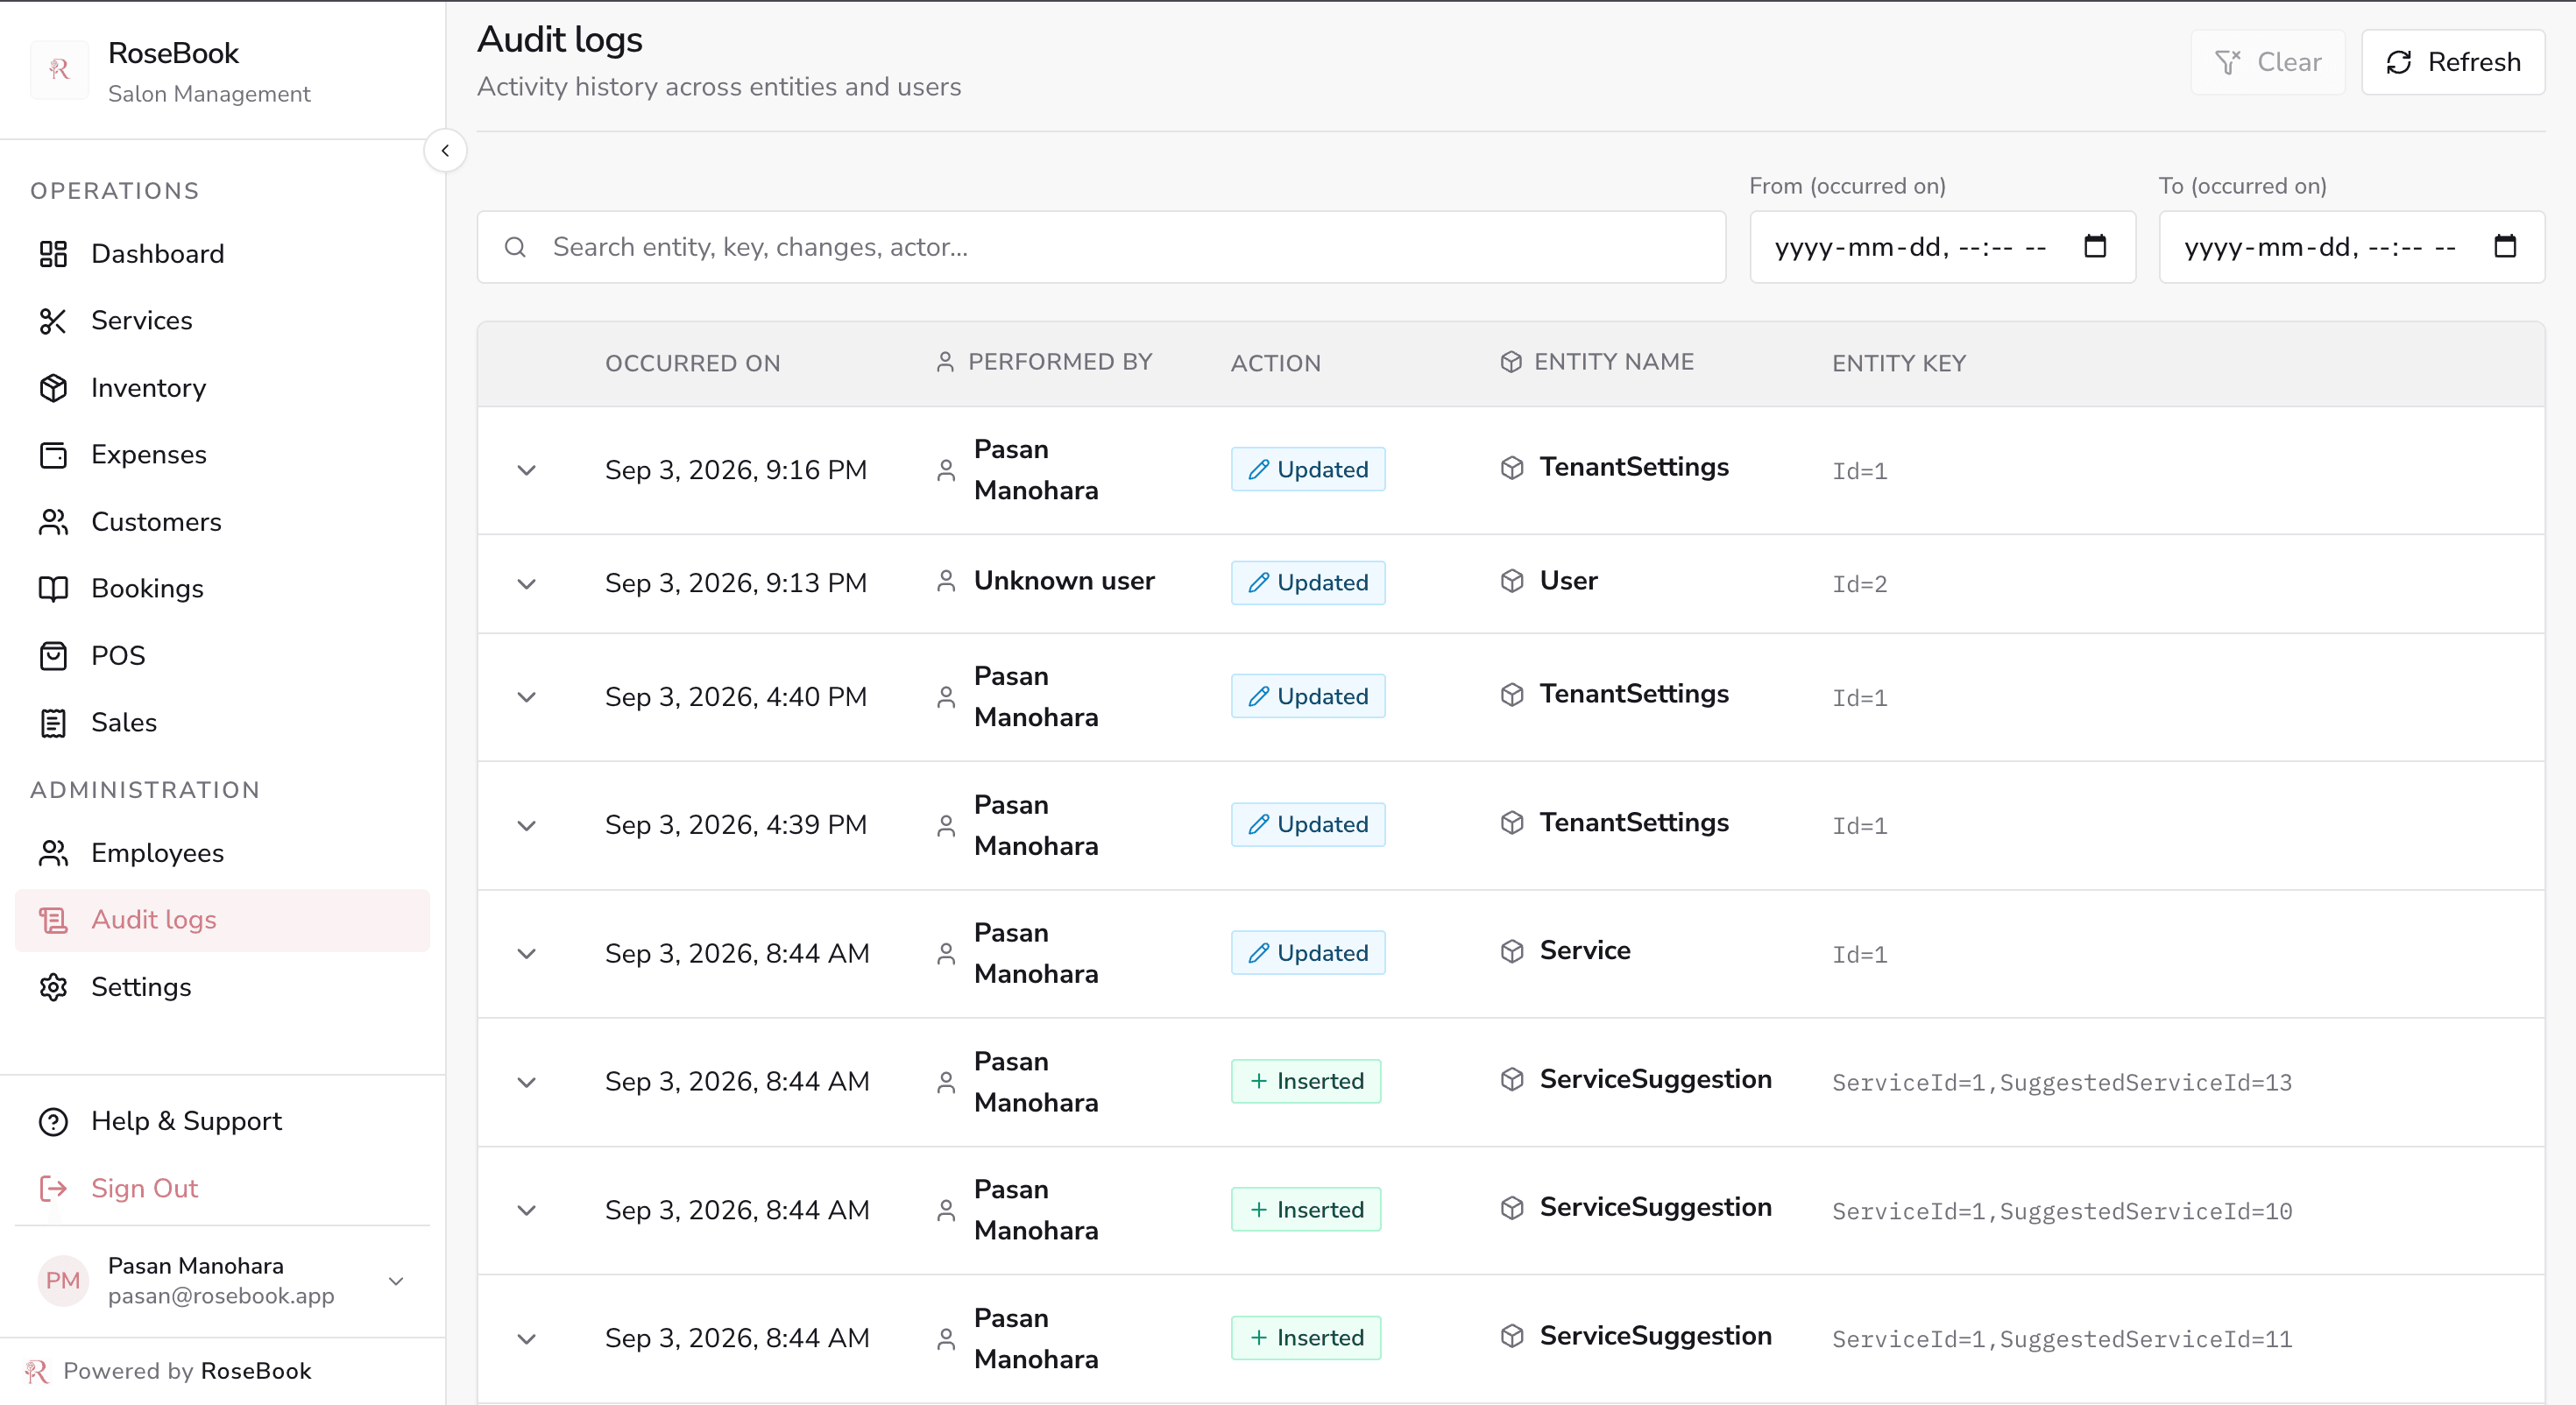Click the Sales receipt icon
Image resolution: width=2576 pixels, height=1405 pixels.
[x=53, y=723]
